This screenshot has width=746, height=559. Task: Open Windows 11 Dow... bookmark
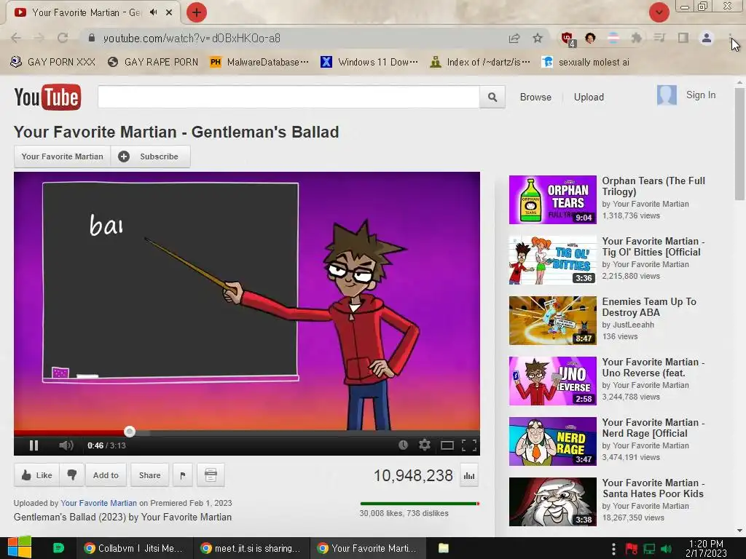pos(369,63)
